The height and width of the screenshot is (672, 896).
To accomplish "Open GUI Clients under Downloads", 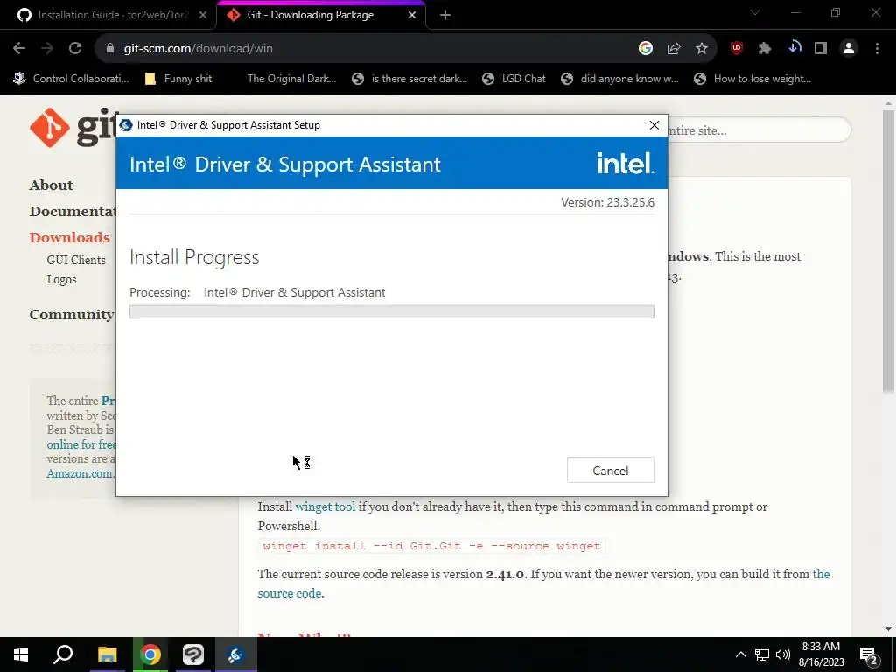I will (76, 260).
